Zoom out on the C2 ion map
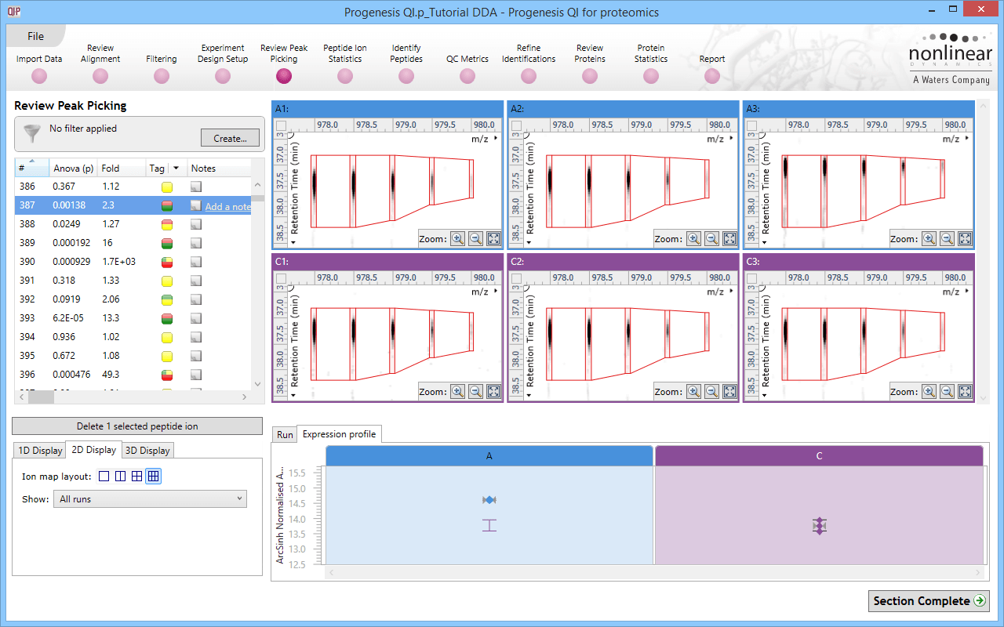Screen dimensions: 1004x627 tap(711, 392)
